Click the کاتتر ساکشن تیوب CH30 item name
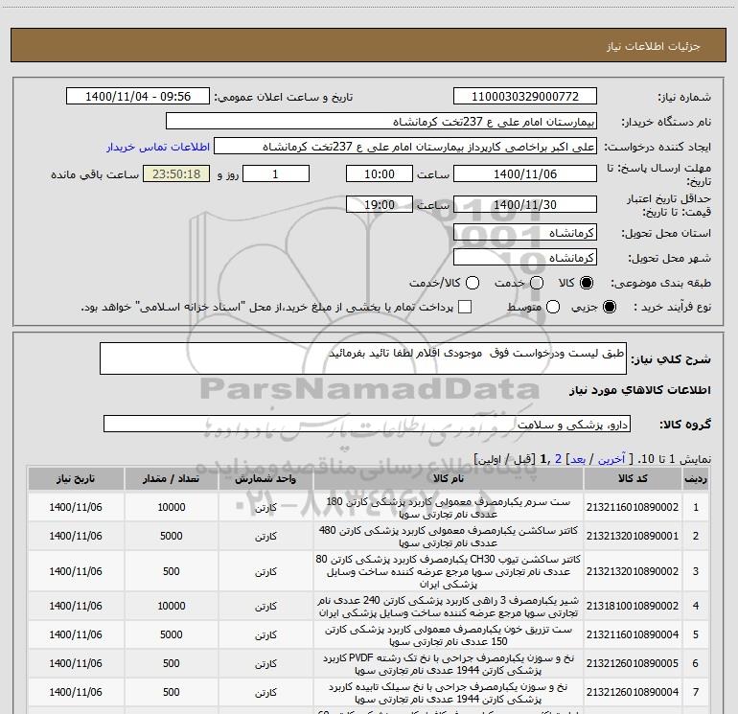This screenshot has width=738, height=714. point(449,571)
